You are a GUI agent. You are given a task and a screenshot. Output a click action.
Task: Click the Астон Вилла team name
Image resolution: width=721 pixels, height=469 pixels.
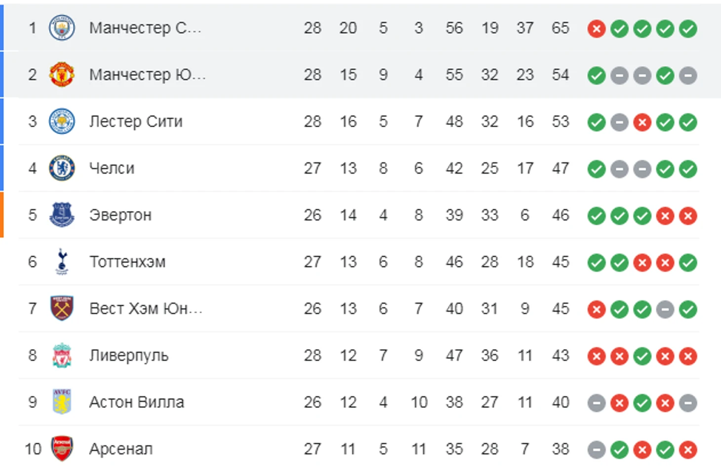pos(136,402)
